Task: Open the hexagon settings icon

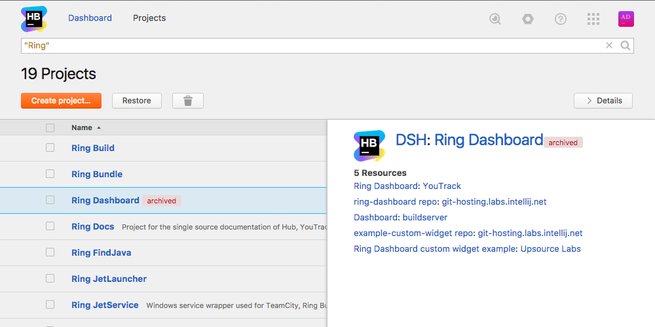Action: point(528,19)
